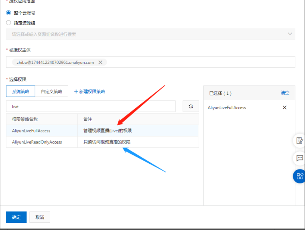Image resolution: width=305 pixels, height=230 pixels.
Task: Remove the zhibo@ principal tag
Action: coord(100,62)
